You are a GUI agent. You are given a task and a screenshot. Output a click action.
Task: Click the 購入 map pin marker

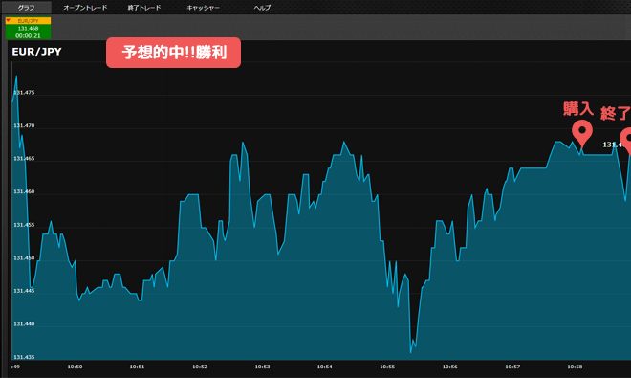point(582,135)
